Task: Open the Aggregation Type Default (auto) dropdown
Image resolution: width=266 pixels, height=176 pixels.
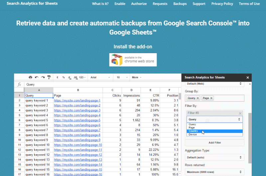Action: [x=214, y=157]
